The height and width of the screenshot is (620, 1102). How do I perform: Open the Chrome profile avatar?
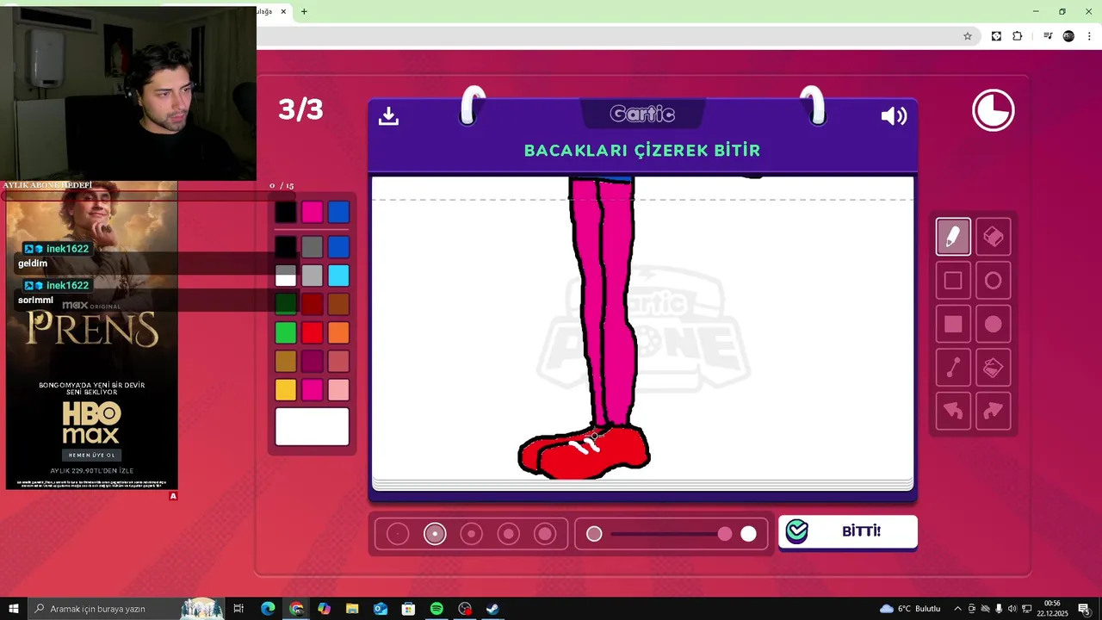(x=1068, y=36)
